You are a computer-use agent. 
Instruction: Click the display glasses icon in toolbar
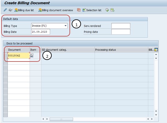(x=10, y=10)
